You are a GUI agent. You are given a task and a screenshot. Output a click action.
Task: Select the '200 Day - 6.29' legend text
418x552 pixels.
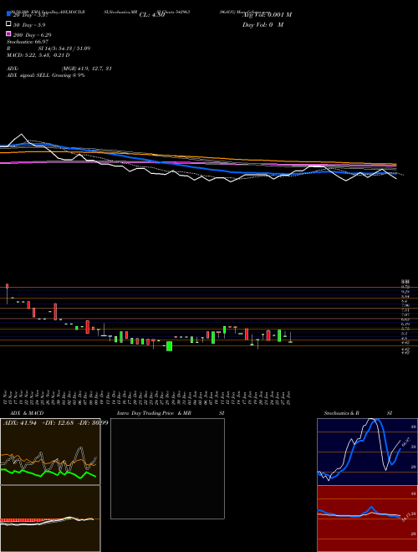coord(33,34)
